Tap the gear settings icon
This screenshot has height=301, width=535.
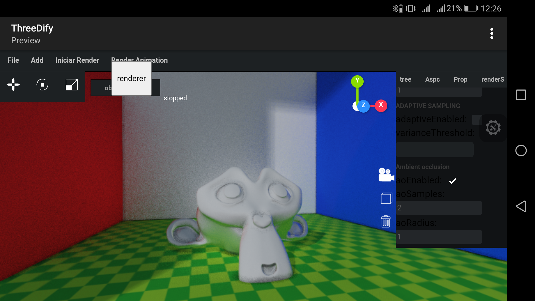pos(493,128)
